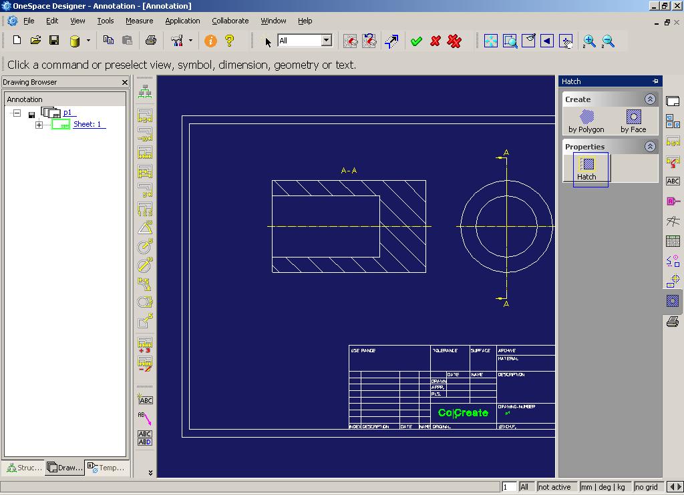Click the zoom in magnifier icon
684x495 pixels.
coord(589,41)
